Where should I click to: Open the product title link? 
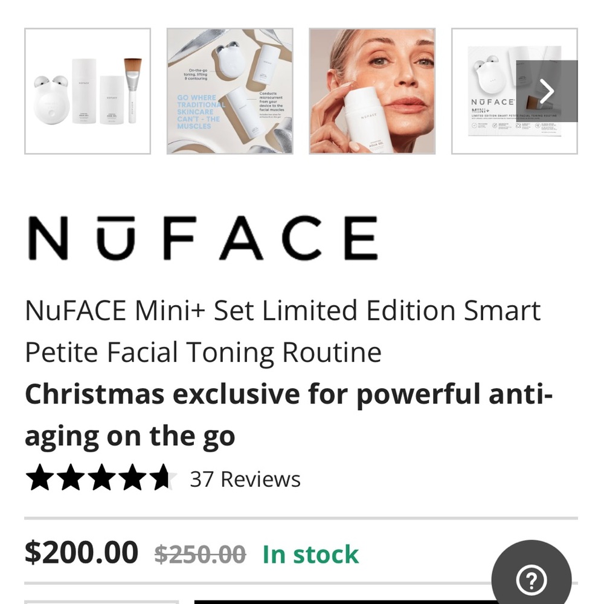pyautogui.click(x=281, y=330)
